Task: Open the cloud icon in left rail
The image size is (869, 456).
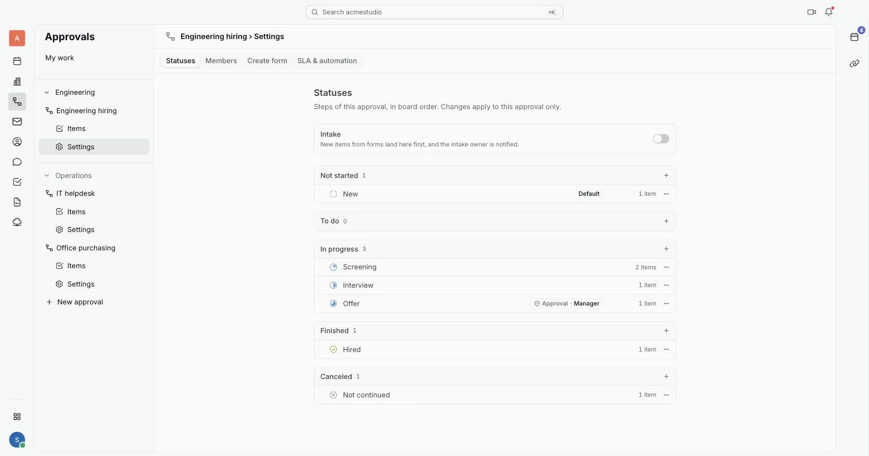Action: click(x=17, y=222)
